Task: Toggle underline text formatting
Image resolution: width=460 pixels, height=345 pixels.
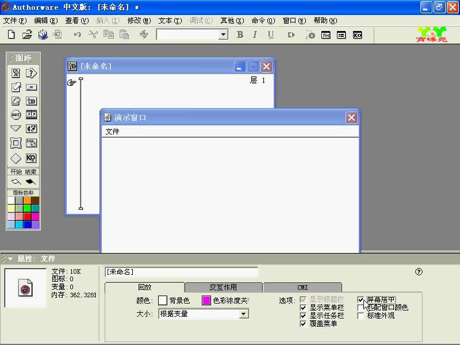Action: coord(271,34)
